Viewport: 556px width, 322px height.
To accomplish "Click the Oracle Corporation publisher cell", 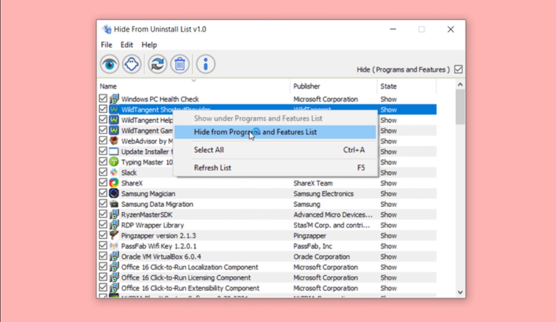I will [x=322, y=256].
